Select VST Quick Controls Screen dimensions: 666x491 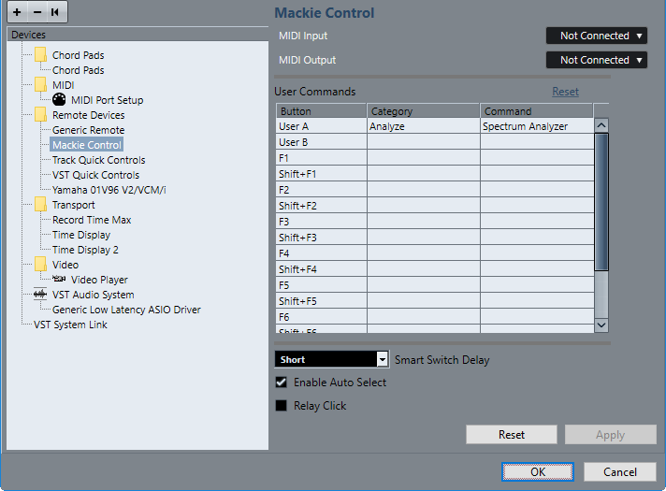[95, 175]
